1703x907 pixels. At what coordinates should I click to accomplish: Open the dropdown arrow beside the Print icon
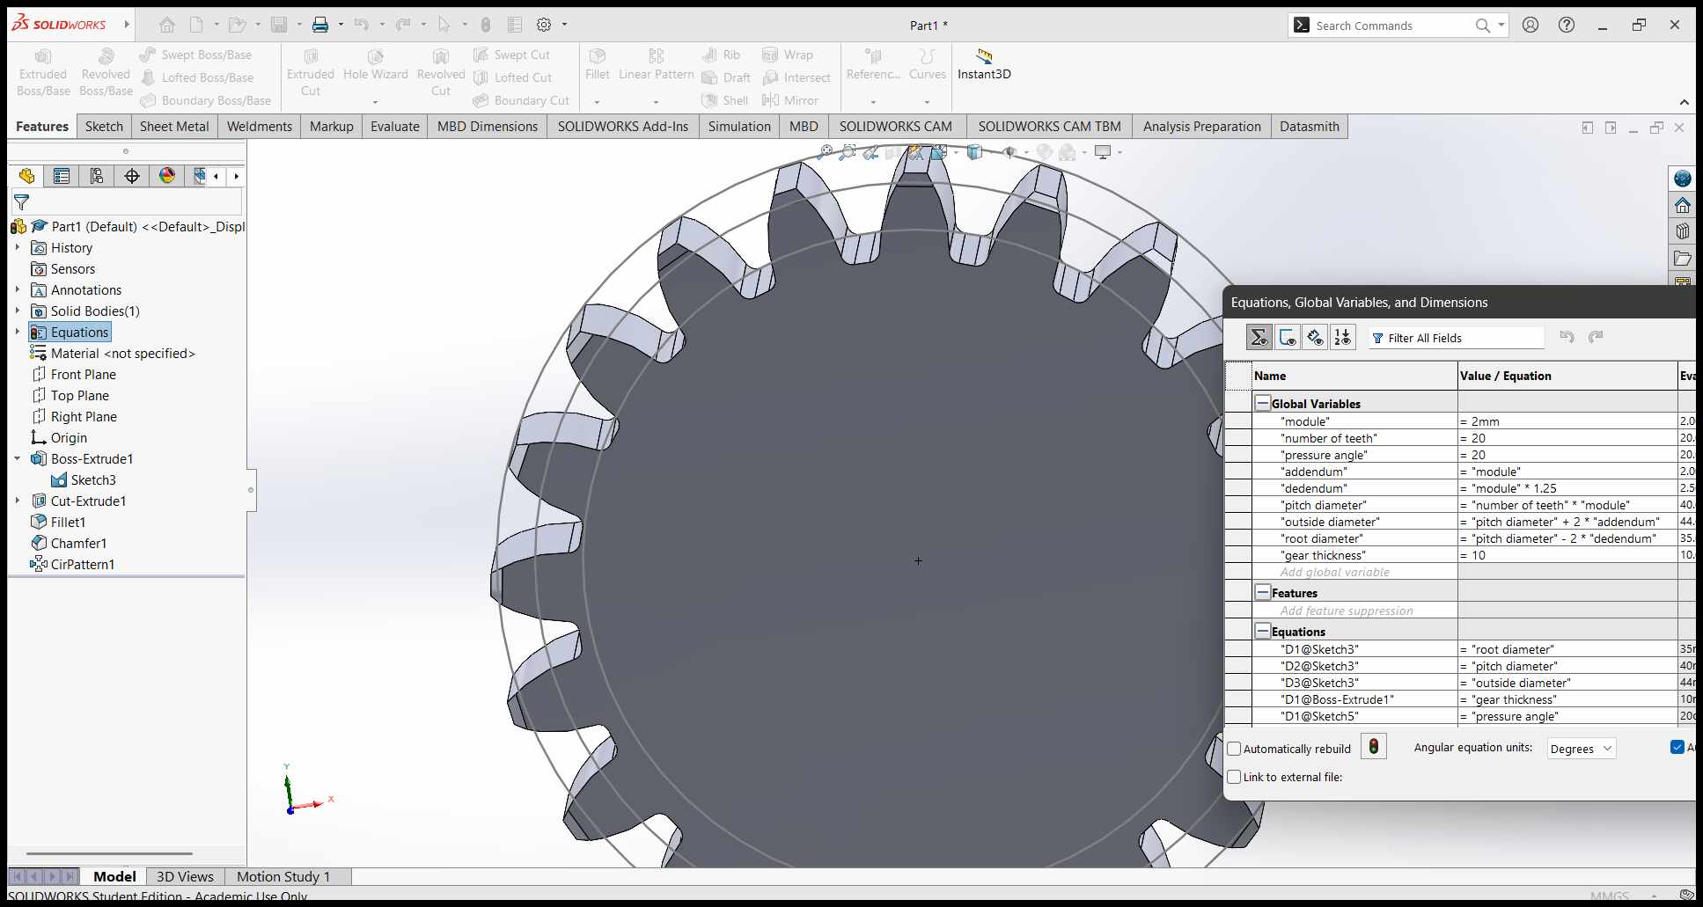(x=341, y=25)
